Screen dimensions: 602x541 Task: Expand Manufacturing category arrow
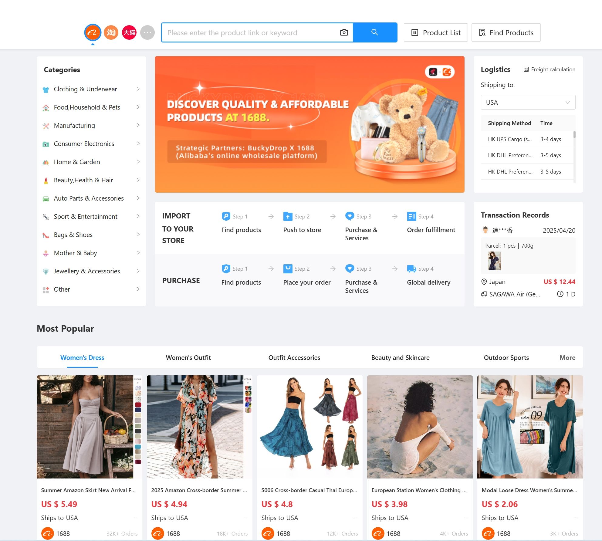(x=138, y=125)
